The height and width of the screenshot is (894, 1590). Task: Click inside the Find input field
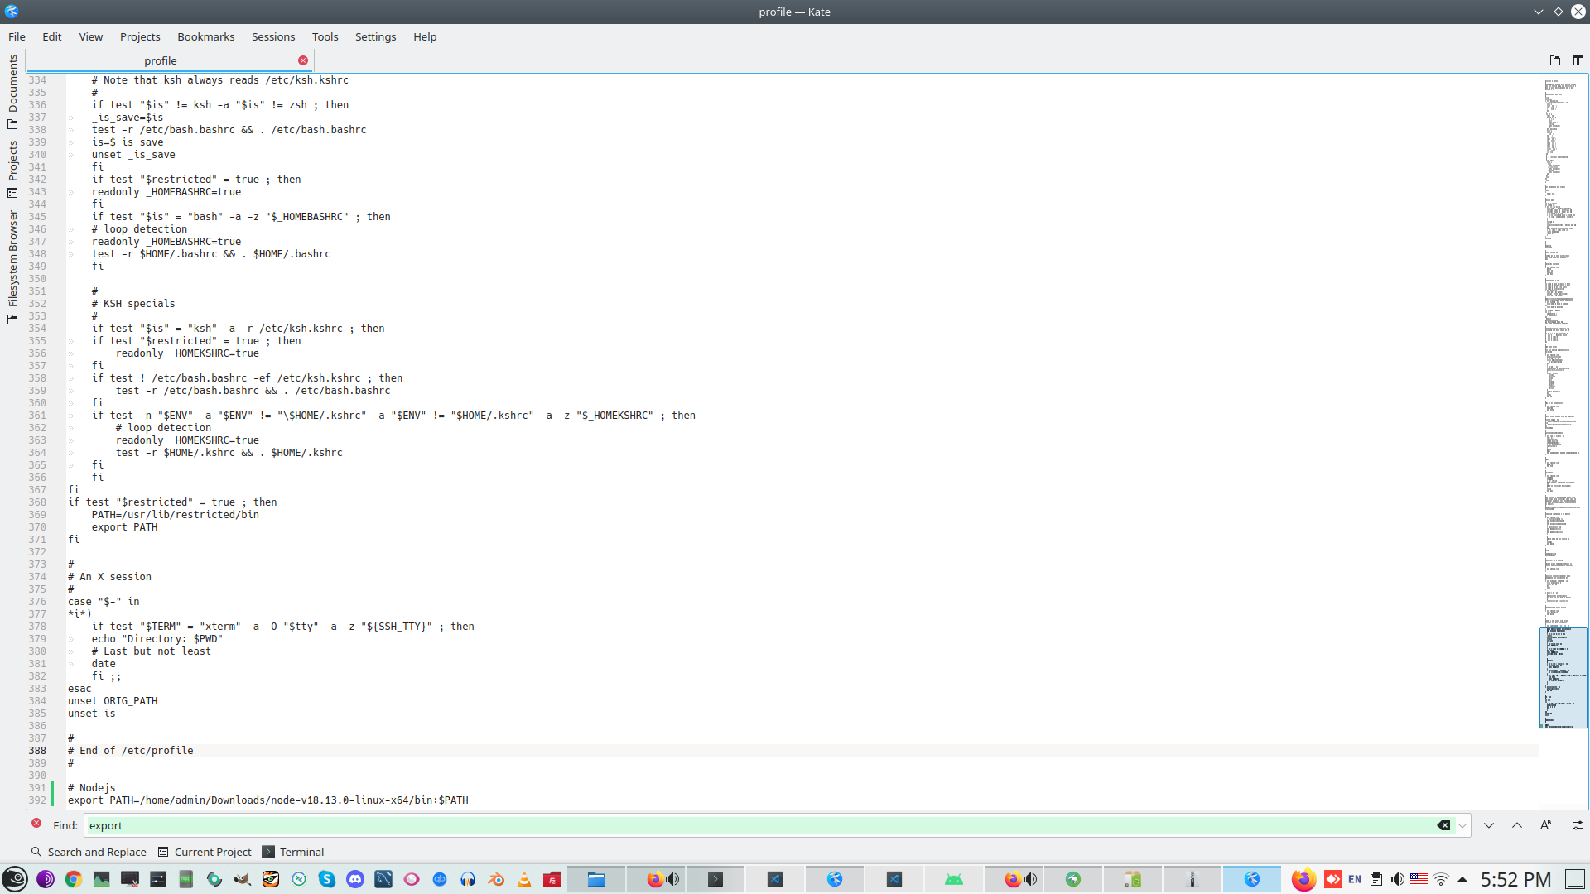click(x=745, y=825)
